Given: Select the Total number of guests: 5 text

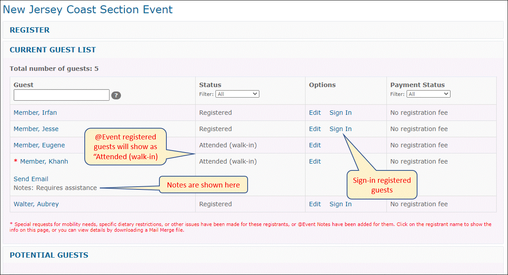Looking at the screenshot, I should (54, 69).
